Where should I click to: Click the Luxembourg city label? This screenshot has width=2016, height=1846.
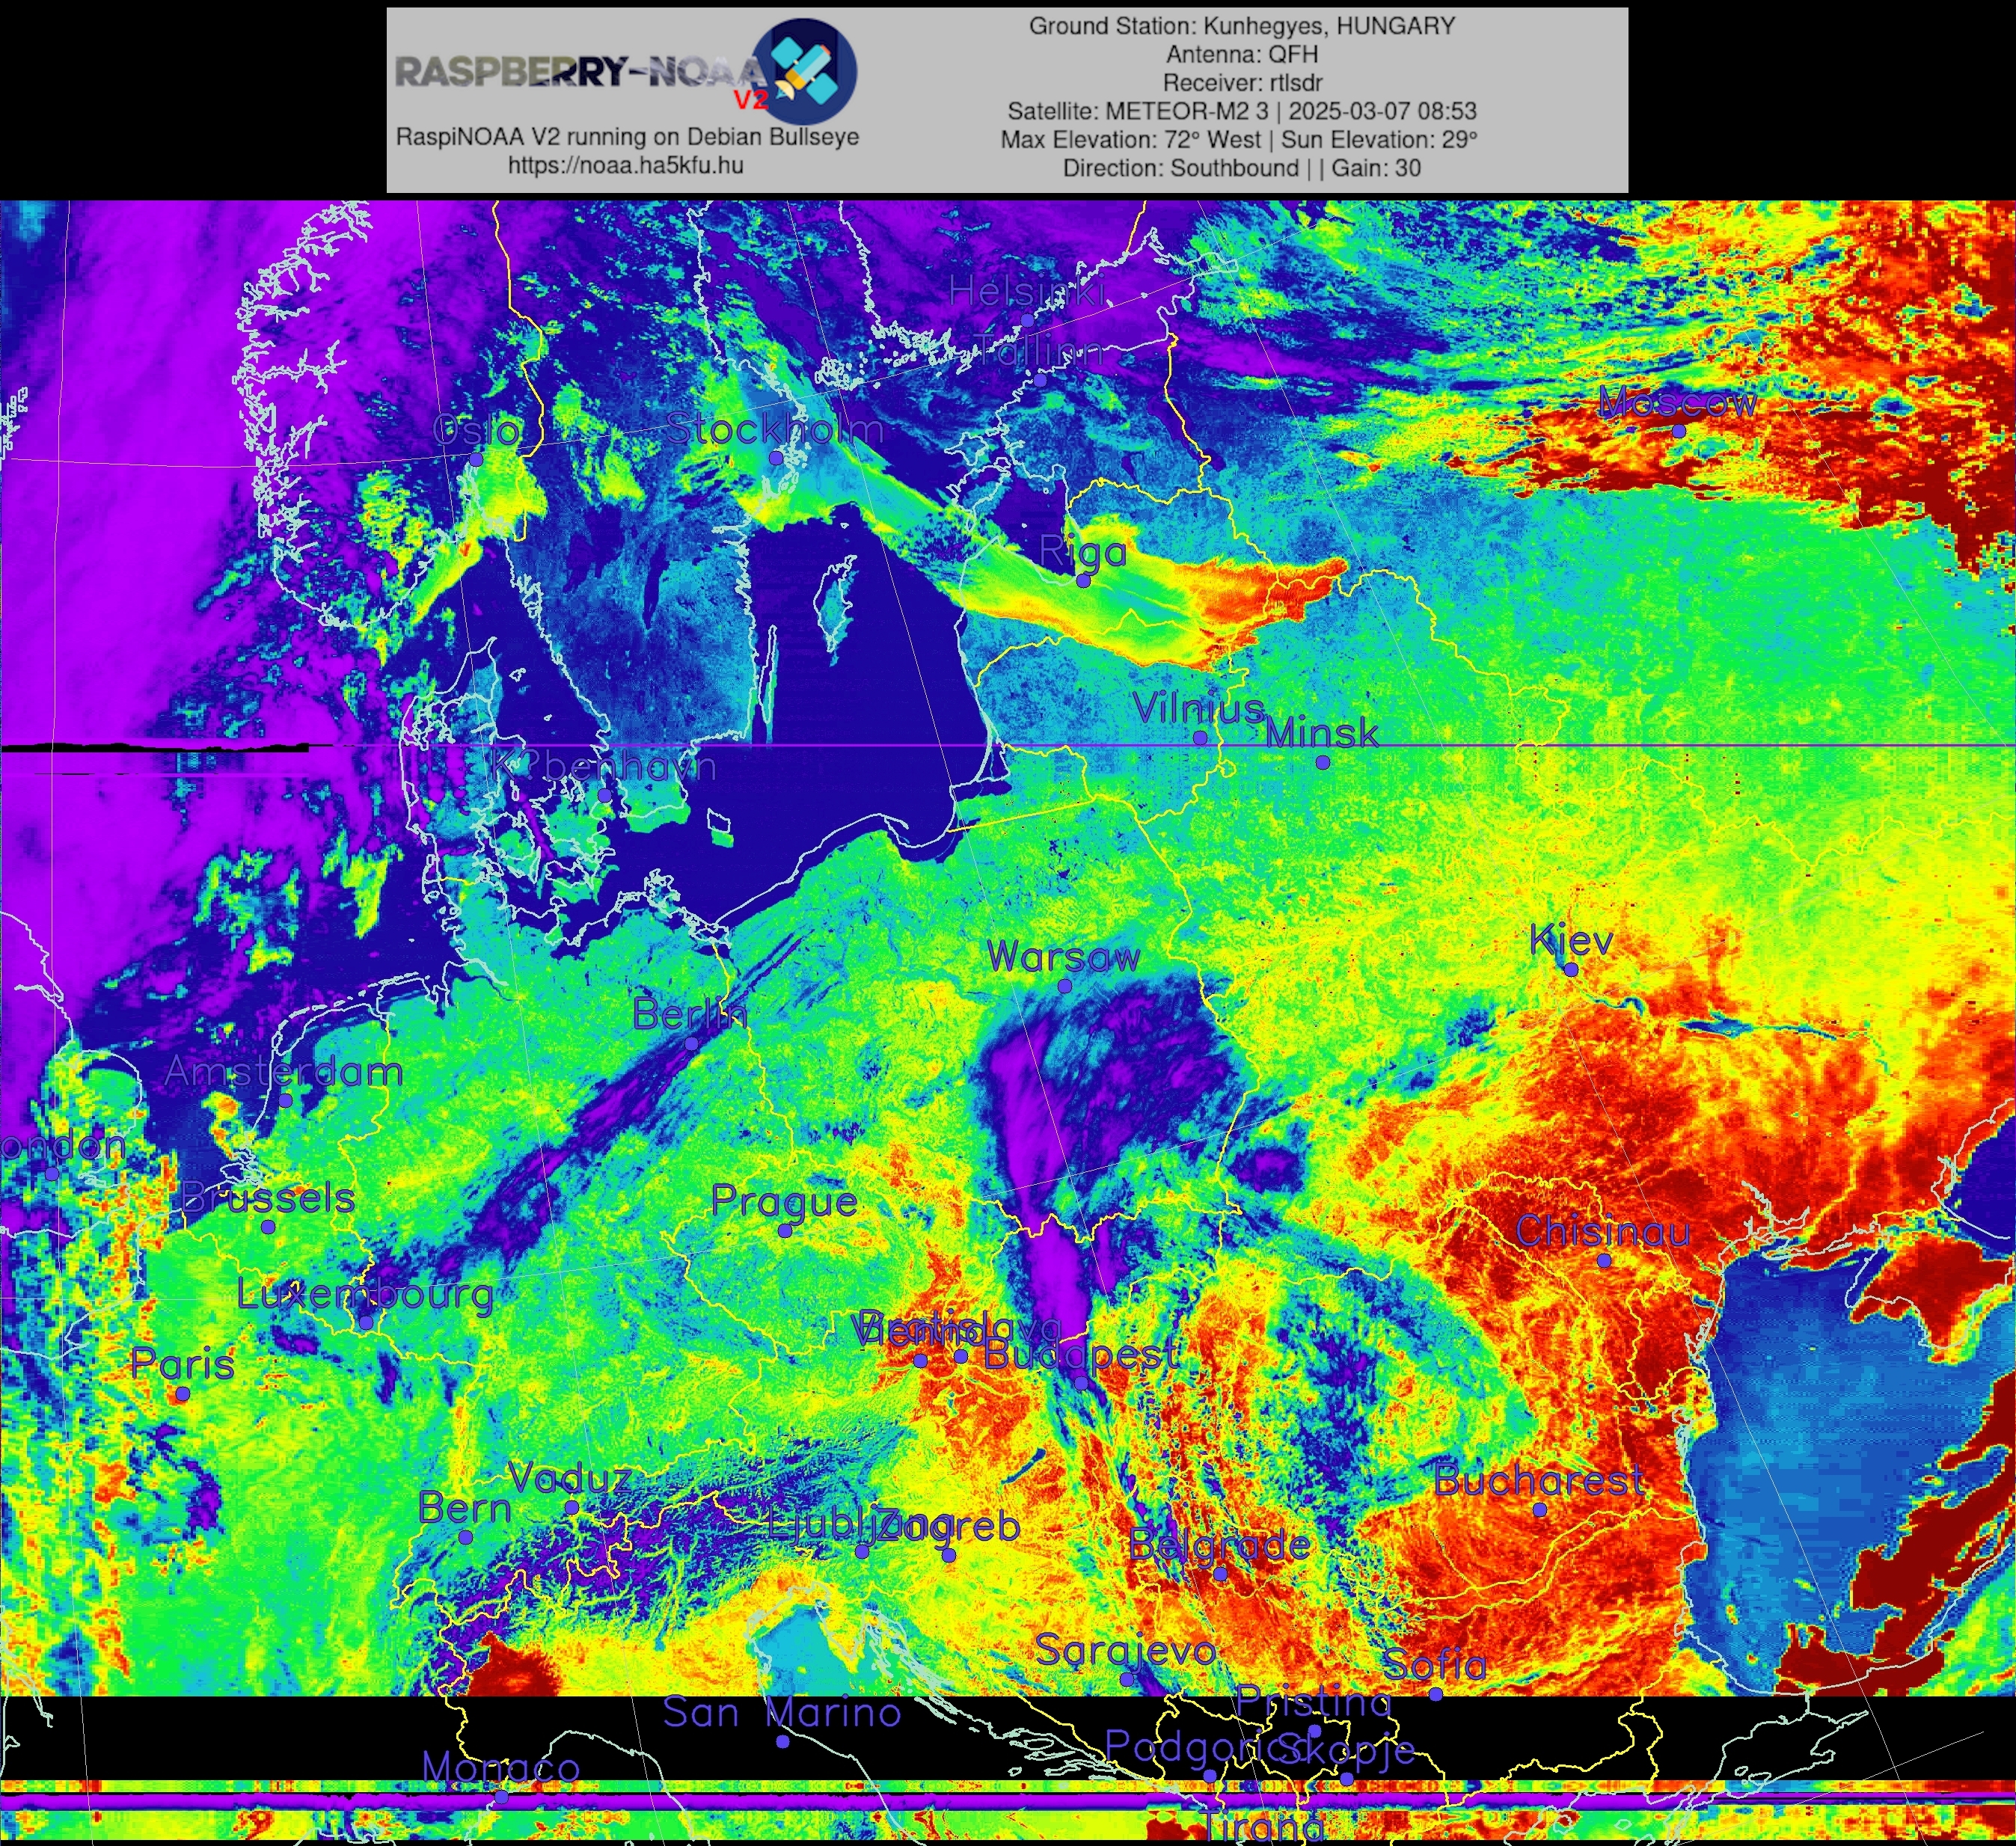click(x=365, y=1295)
